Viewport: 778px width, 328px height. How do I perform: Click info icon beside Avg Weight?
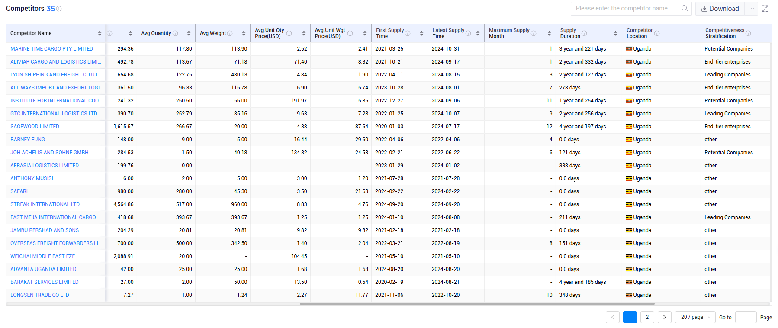(x=230, y=33)
